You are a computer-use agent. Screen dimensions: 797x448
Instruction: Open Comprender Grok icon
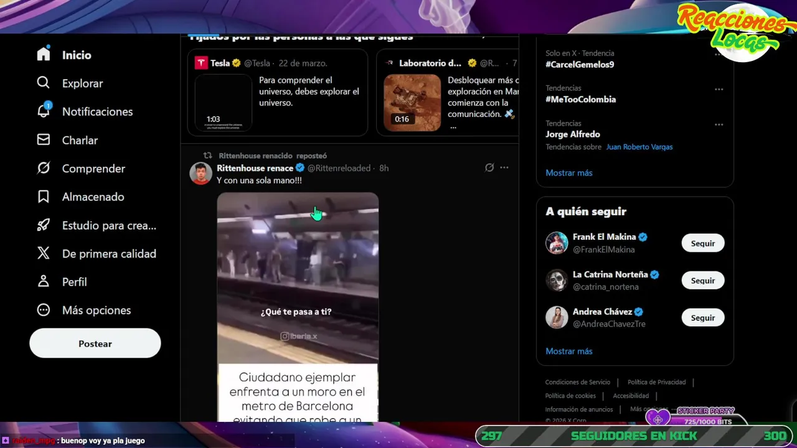(x=43, y=168)
